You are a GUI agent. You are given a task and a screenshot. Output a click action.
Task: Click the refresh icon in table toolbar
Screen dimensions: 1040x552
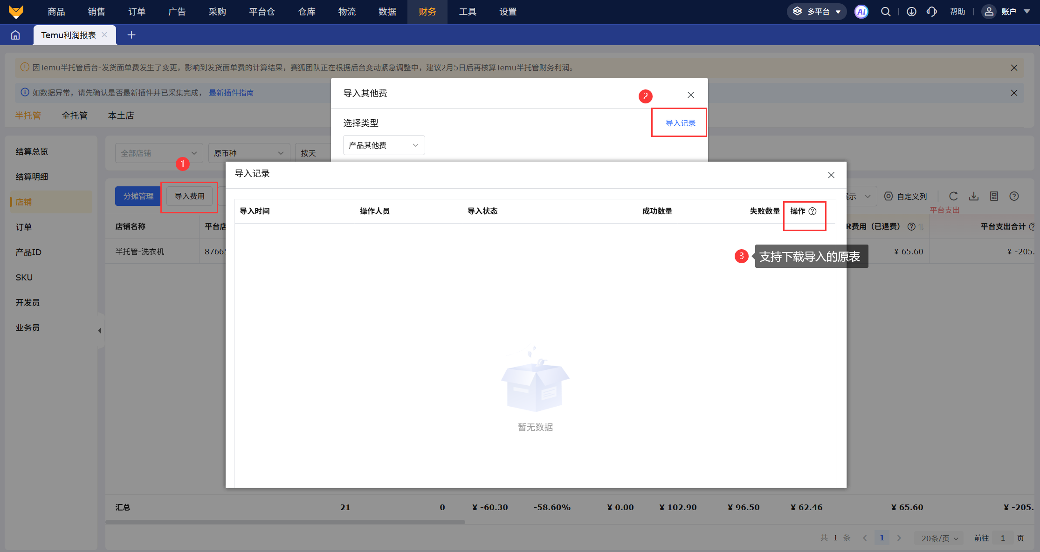[x=953, y=196]
